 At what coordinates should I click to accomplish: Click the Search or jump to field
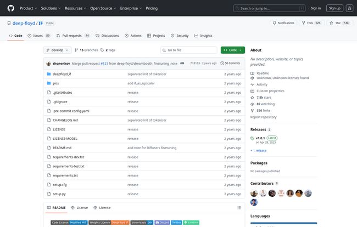pos(269,8)
